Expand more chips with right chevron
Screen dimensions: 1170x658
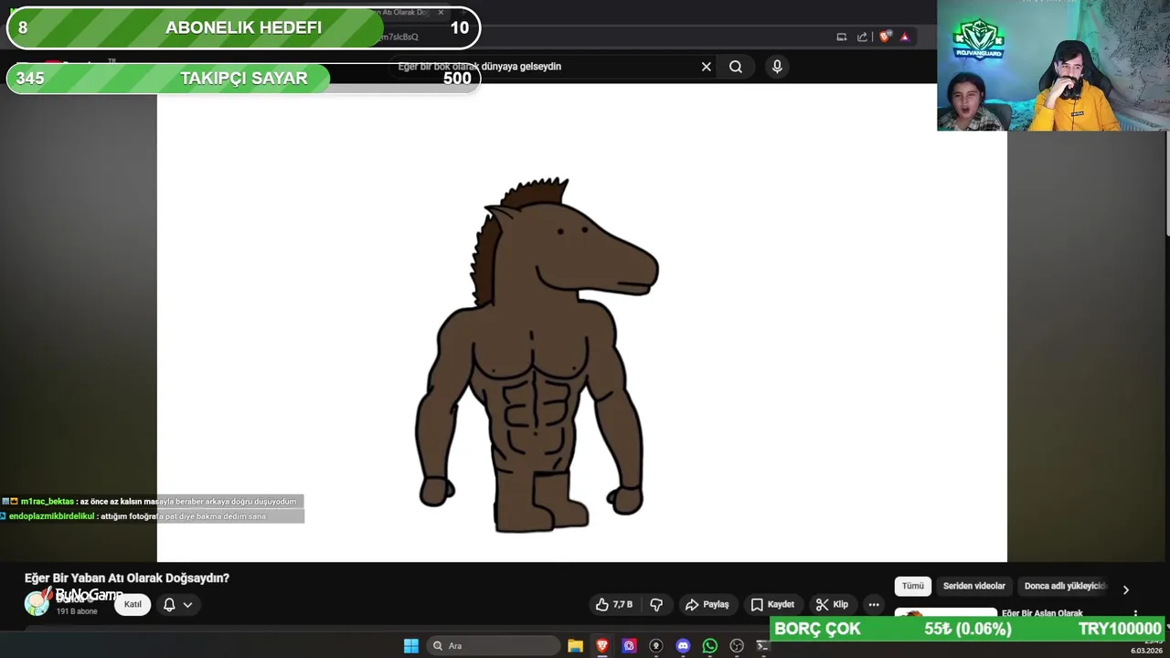click(x=1126, y=589)
